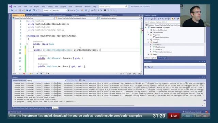Open the WinningCombinations member dropdown
Screen dimensions: 218x123
(x=119, y=18)
